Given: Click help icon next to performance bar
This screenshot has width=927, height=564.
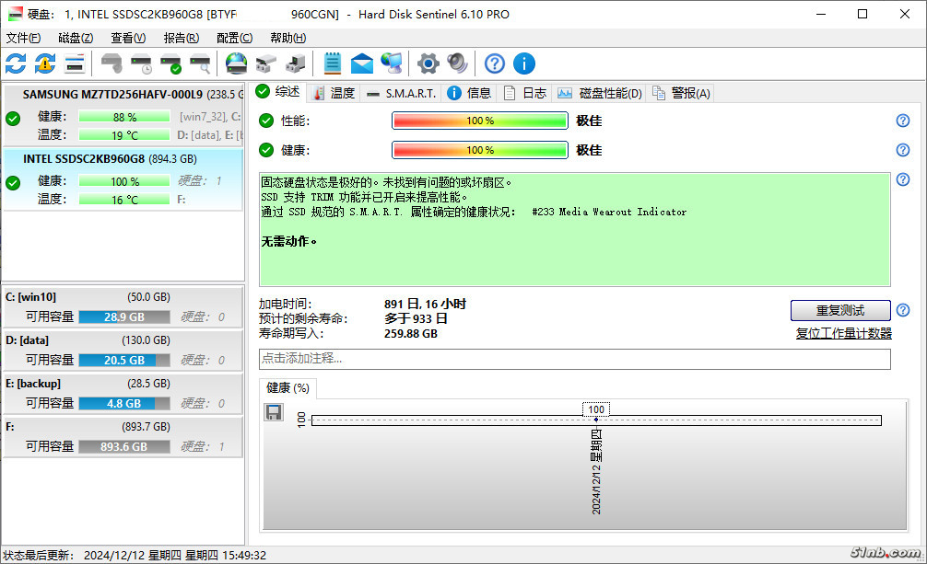Looking at the screenshot, I should click(x=903, y=121).
